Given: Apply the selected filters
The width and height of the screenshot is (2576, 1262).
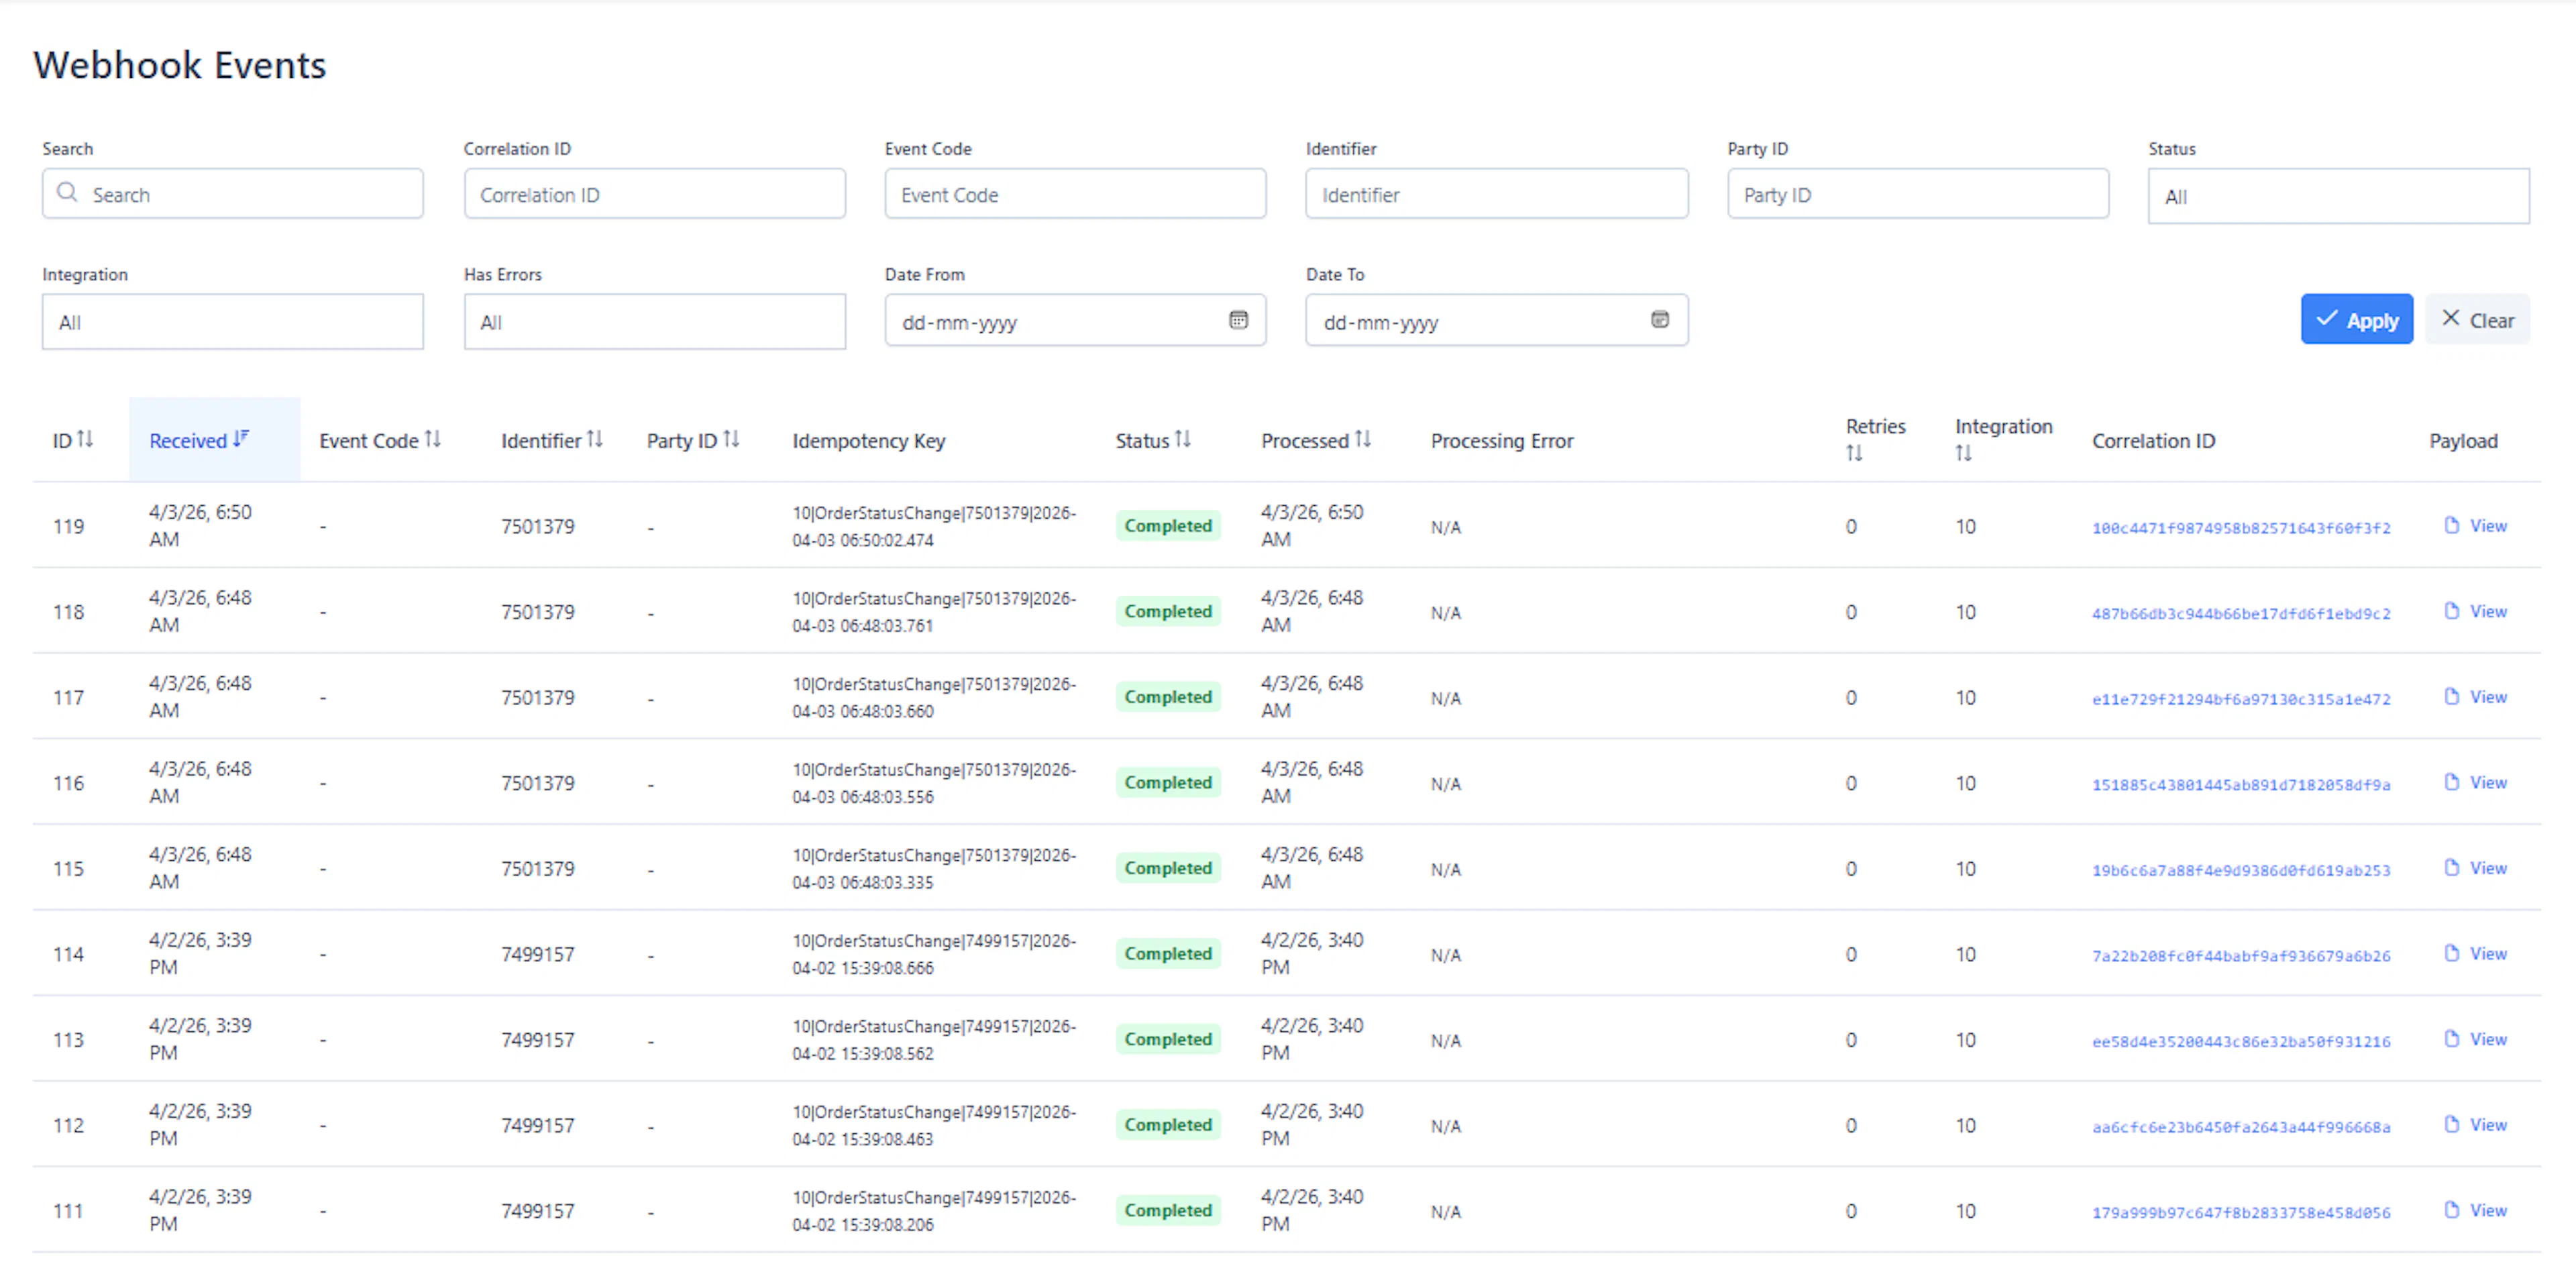Looking at the screenshot, I should click(2356, 319).
